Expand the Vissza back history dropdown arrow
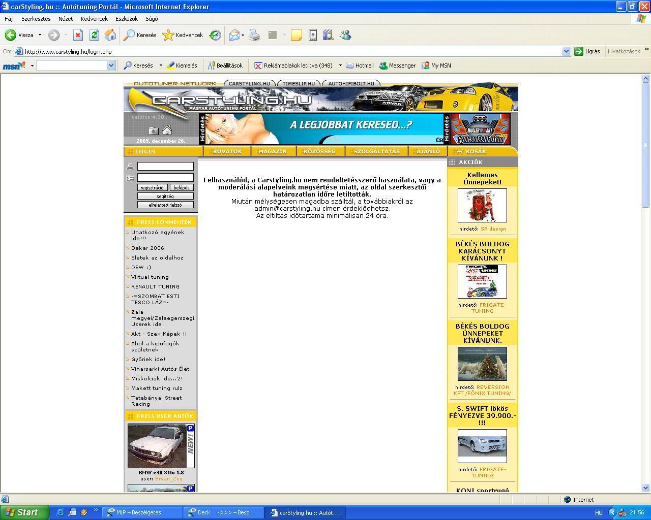The image size is (651, 520). [40, 35]
